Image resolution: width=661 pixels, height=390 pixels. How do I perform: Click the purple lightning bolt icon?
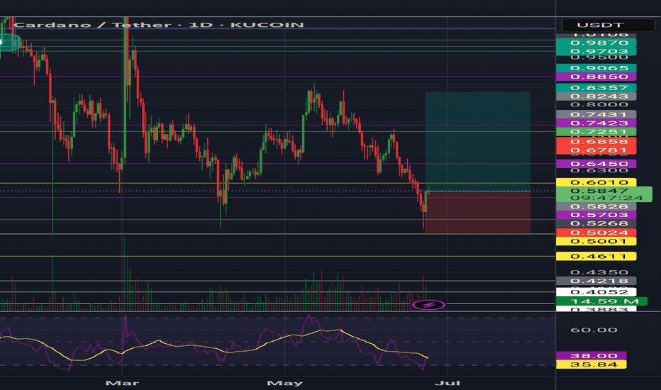click(x=428, y=304)
